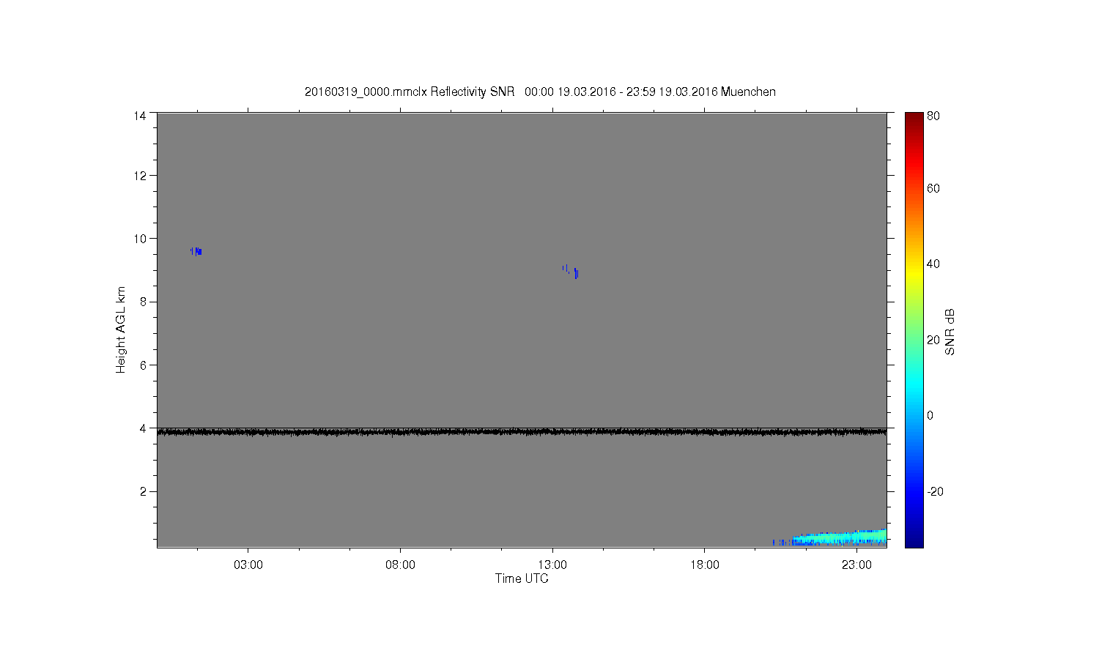
Task: Click the height tick label 8
Action: pyautogui.click(x=144, y=302)
